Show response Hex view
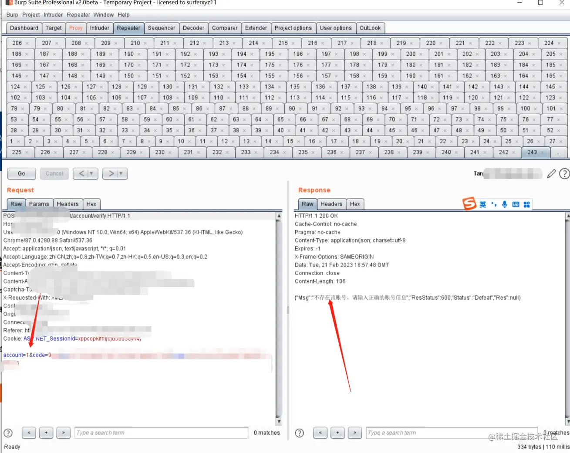The image size is (570, 453). (x=355, y=204)
